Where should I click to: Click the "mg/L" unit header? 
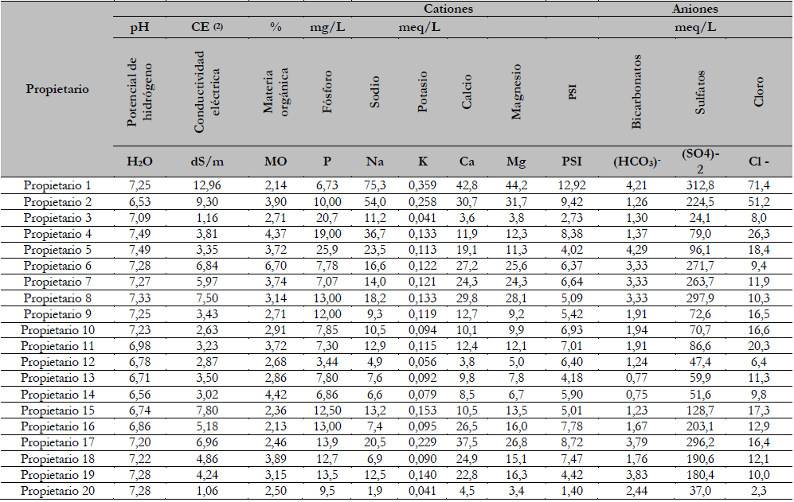[x=327, y=28]
